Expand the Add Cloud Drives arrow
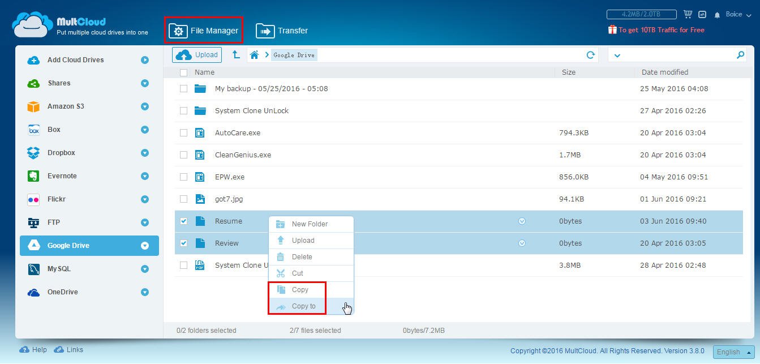Image resolution: width=760 pixels, height=364 pixels. pos(145,60)
